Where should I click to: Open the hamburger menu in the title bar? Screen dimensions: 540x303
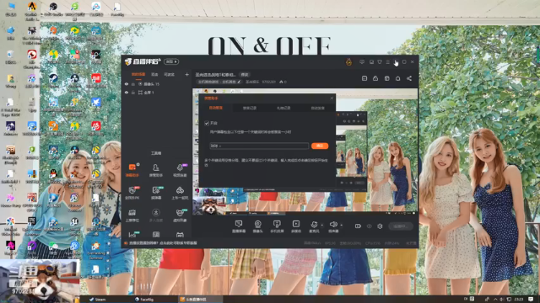pos(388,61)
